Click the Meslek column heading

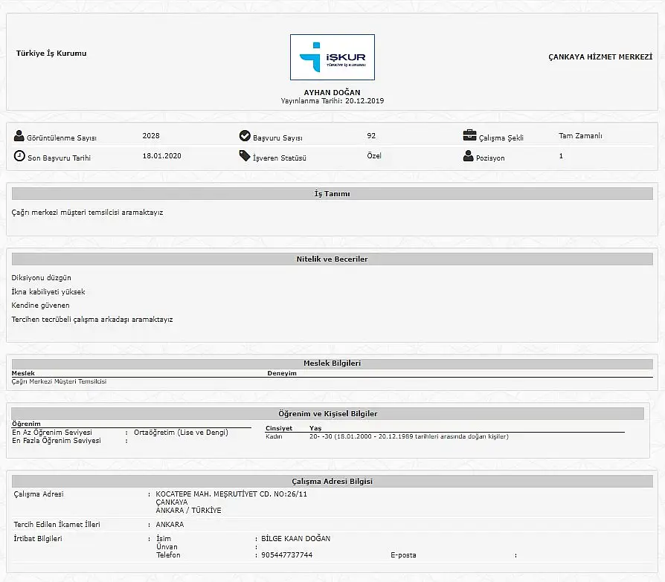tap(23, 373)
